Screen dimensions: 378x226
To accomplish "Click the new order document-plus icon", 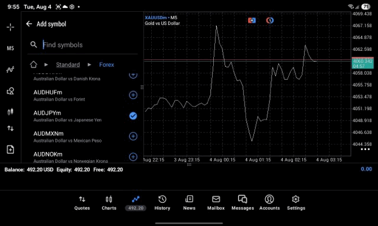I will [x=11, y=150].
